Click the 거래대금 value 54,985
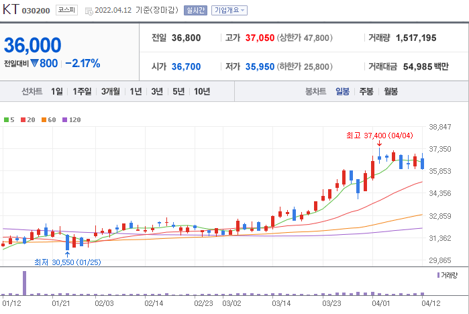Image resolution: width=469 pixels, height=314 pixels. (x=417, y=66)
